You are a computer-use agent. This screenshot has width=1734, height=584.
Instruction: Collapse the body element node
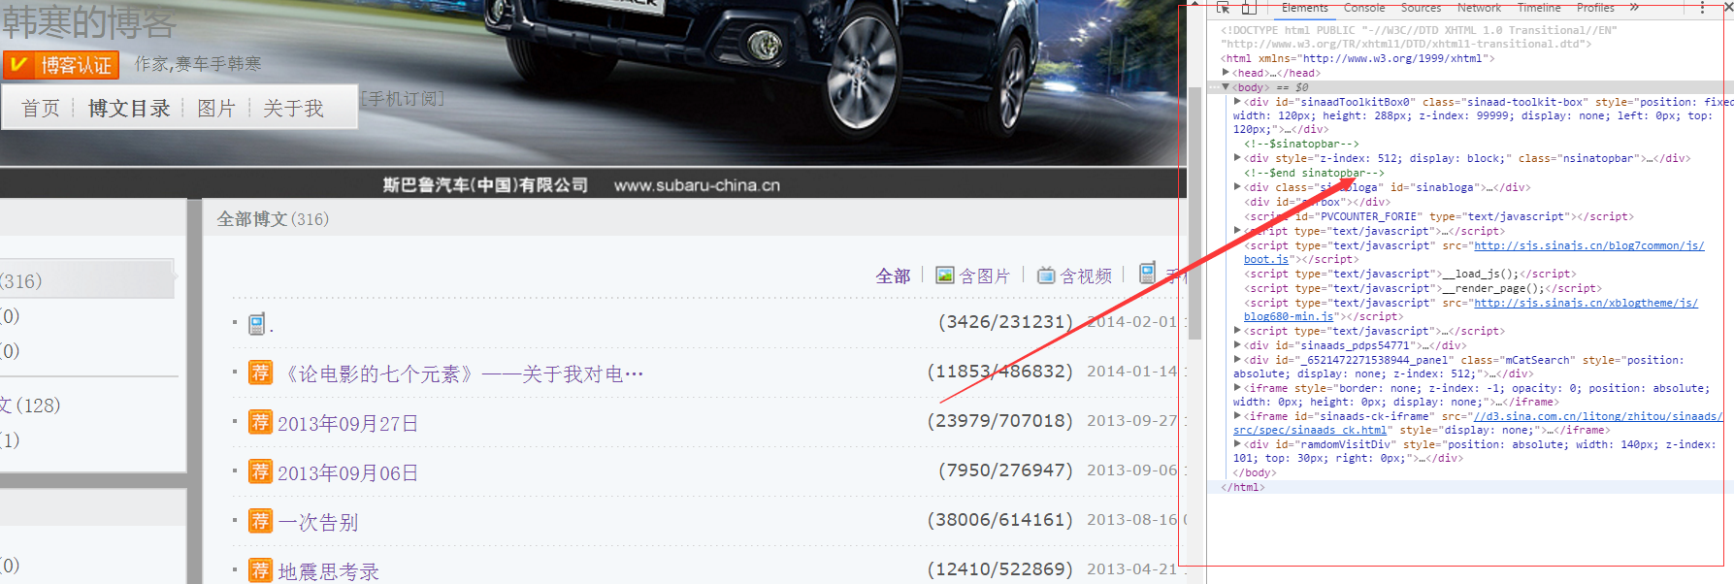[1227, 87]
